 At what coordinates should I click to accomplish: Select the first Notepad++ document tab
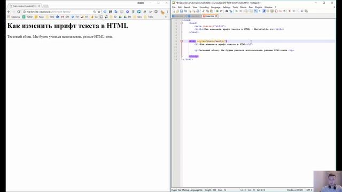coord(179,16)
